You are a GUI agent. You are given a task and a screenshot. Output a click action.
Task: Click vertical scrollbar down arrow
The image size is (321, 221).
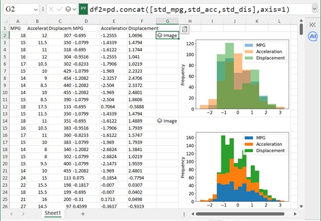coord(301,206)
